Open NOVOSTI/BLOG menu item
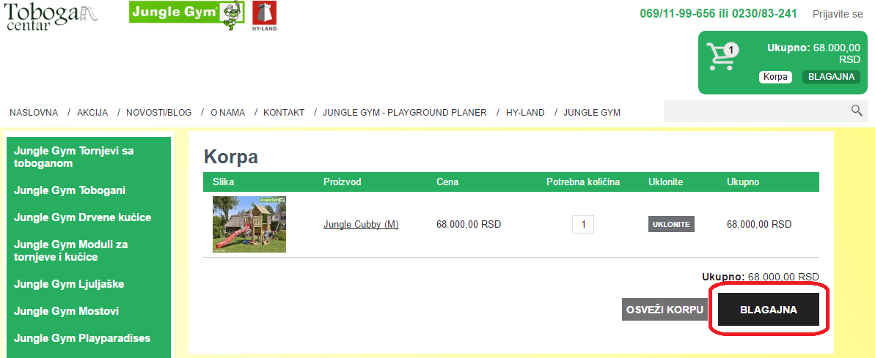875x358 pixels. (159, 113)
